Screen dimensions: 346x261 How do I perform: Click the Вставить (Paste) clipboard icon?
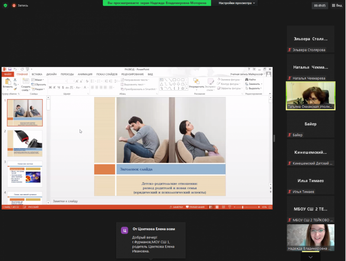pyautogui.click(x=7, y=82)
